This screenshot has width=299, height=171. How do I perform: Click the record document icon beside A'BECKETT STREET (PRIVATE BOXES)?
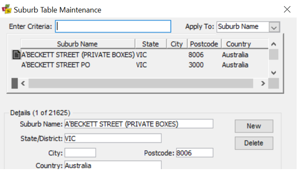click(16, 55)
